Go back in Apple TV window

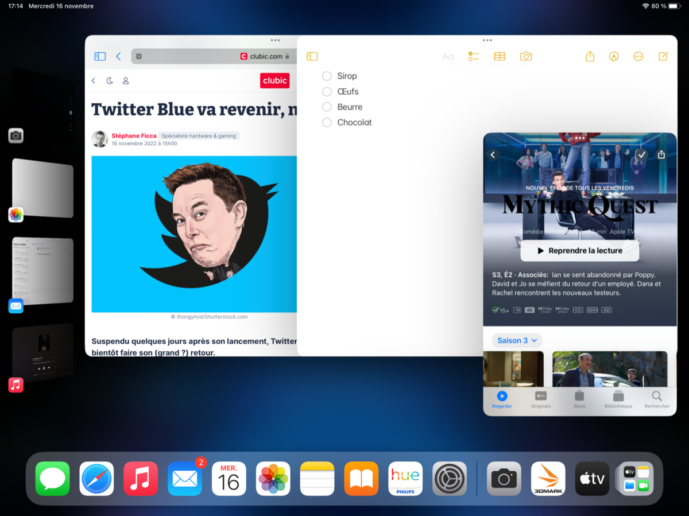(493, 154)
